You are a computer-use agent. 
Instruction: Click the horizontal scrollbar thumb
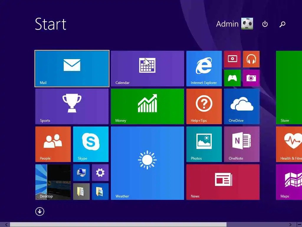pyautogui.click(x=118, y=225)
